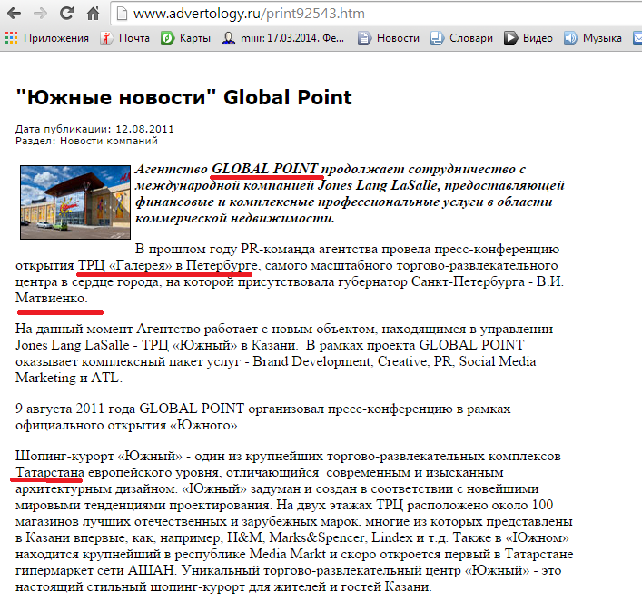
Task: Click the shopping mall thumbnail image
Action: (75, 202)
